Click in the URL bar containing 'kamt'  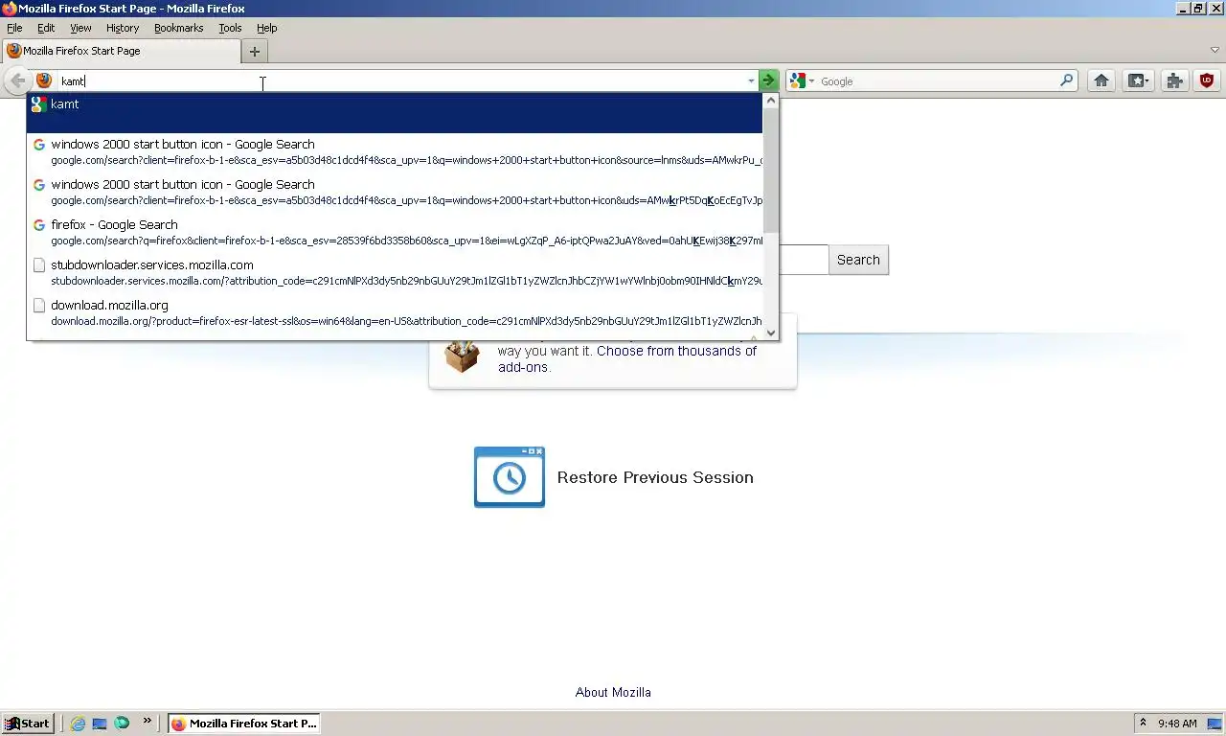(x=400, y=81)
